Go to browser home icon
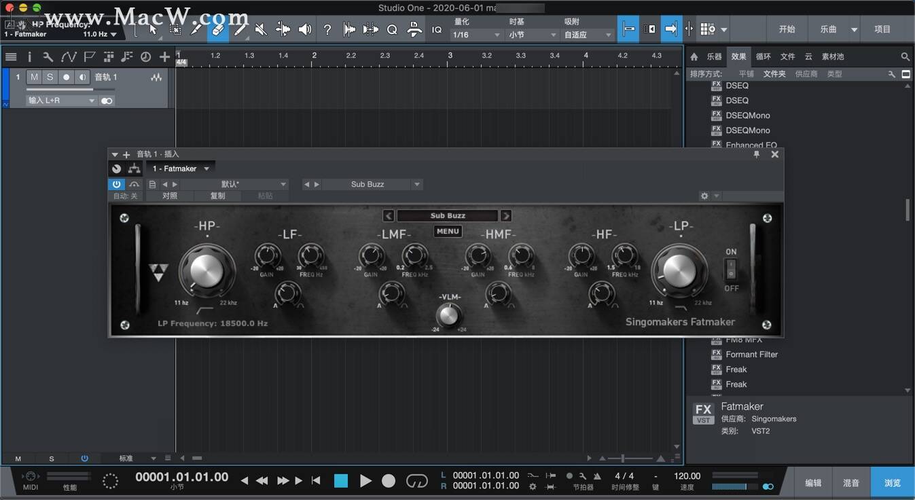 tap(694, 57)
